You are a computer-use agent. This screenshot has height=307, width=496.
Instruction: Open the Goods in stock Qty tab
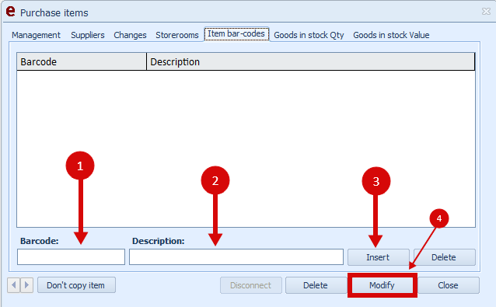309,35
